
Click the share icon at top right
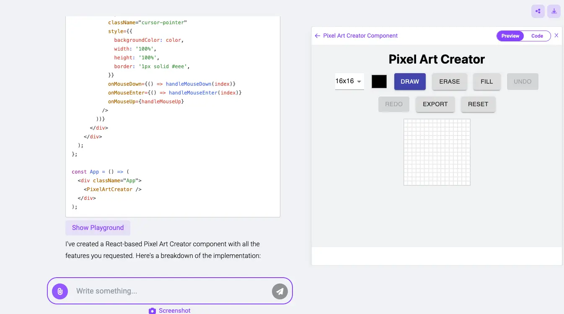pyautogui.click(x=538, y=11)
